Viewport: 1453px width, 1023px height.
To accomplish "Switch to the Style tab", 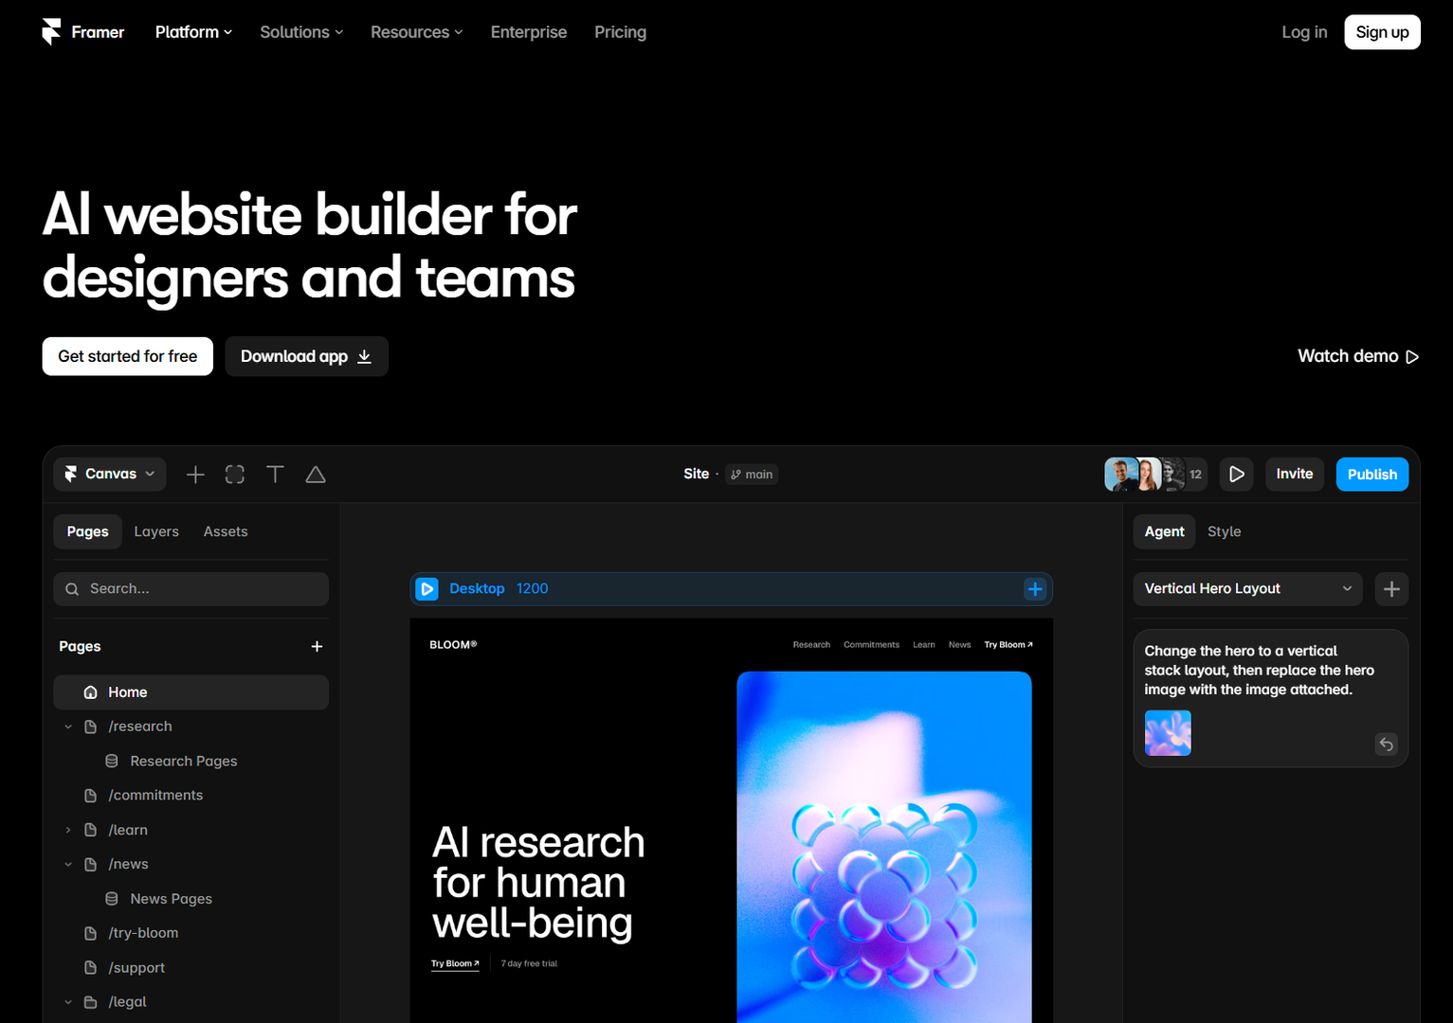I will click(x=1224, y=531).
